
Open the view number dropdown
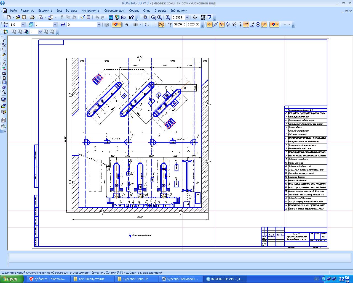pyautogui.click(x=55, y=25)
